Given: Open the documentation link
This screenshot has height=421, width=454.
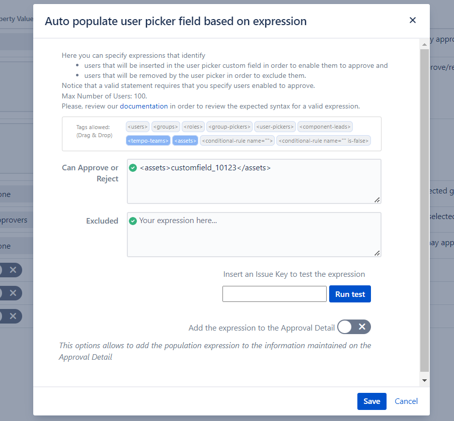Looking at the screenshot, I should pyautogui.click(x=144, y=106).
